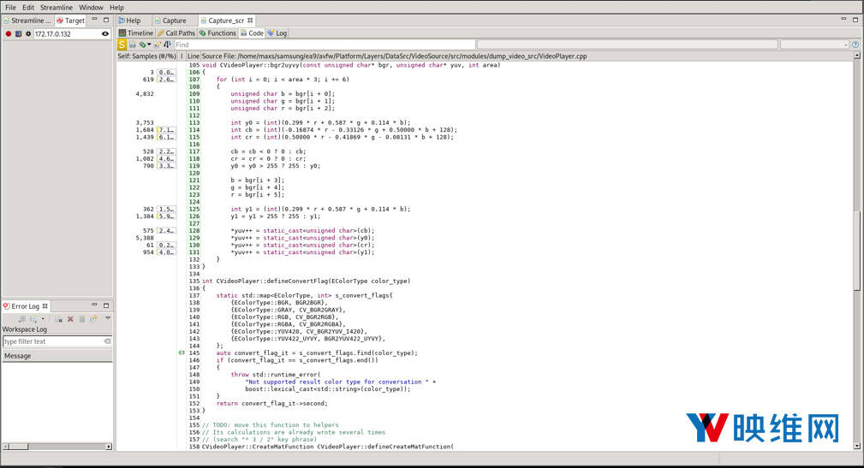This screenshot has width=864, height=468.
Task: Open the Functions tab
Action: click(217, 33)
